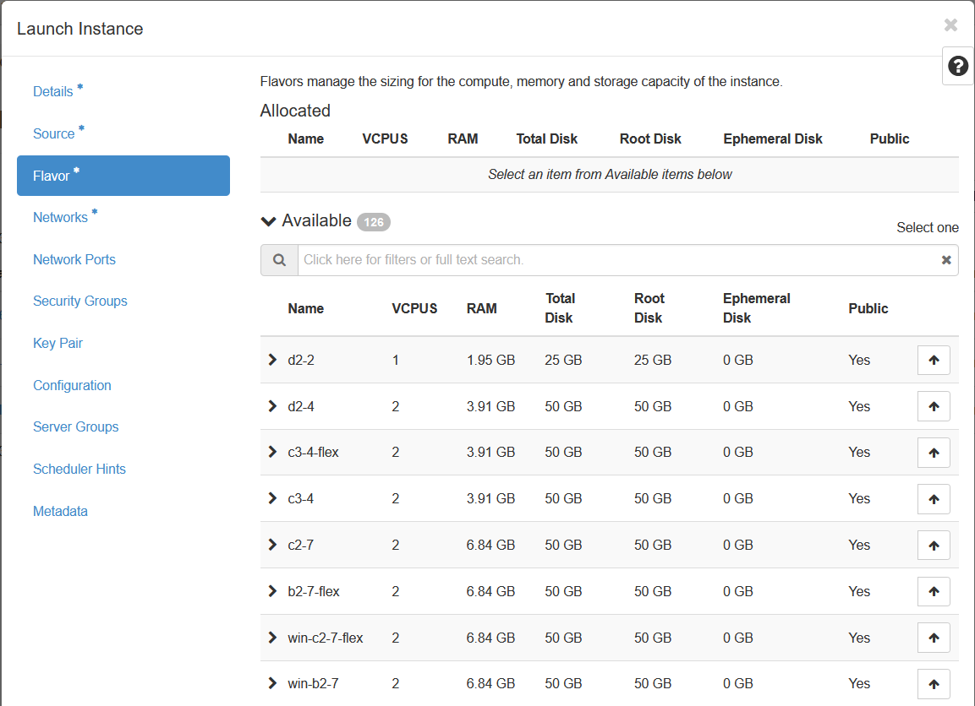Screen dimensions: 975x706
Task: Close the Launch Instance dialog
Action: point(950,25)
